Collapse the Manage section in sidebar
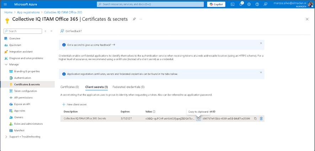 (6, 65)
